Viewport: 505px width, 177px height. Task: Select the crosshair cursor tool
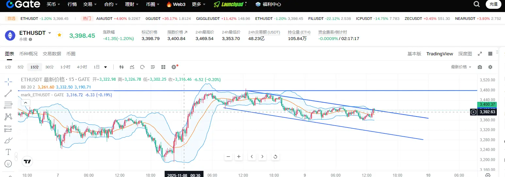(8, 82)
